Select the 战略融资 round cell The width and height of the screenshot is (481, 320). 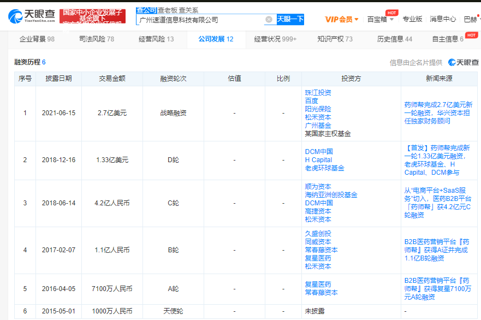tap(173, 113)
